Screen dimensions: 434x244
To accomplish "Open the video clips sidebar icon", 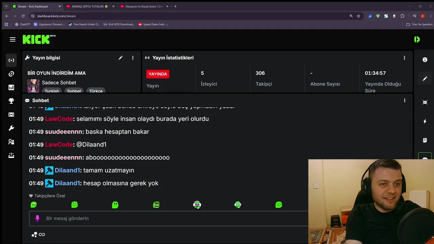I will point(11,115).
